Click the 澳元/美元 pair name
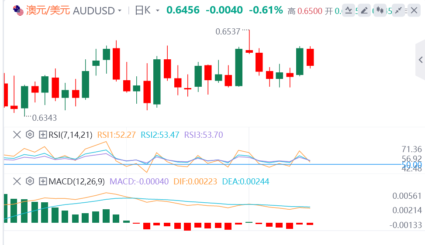Viewport: 425px width, 245px height. click(48, 10)
